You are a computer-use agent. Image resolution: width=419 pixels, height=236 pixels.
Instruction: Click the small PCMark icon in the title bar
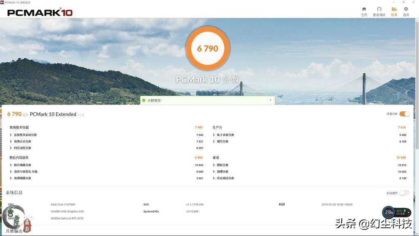click(2, 2)
